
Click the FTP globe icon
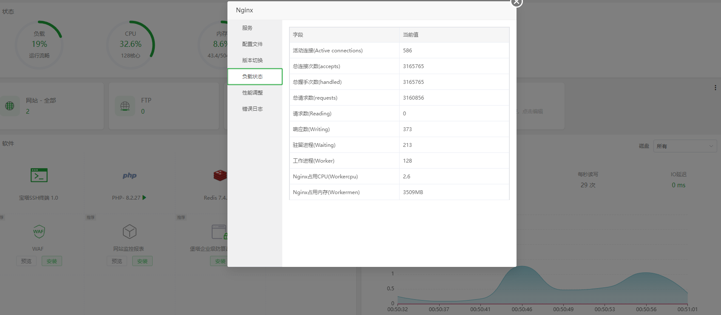[x=125, y=106]
